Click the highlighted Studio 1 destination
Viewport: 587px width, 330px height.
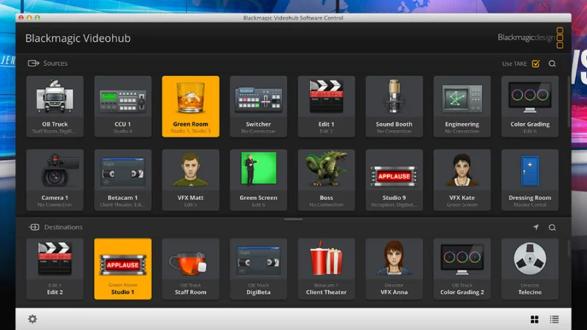coord(123,268)
